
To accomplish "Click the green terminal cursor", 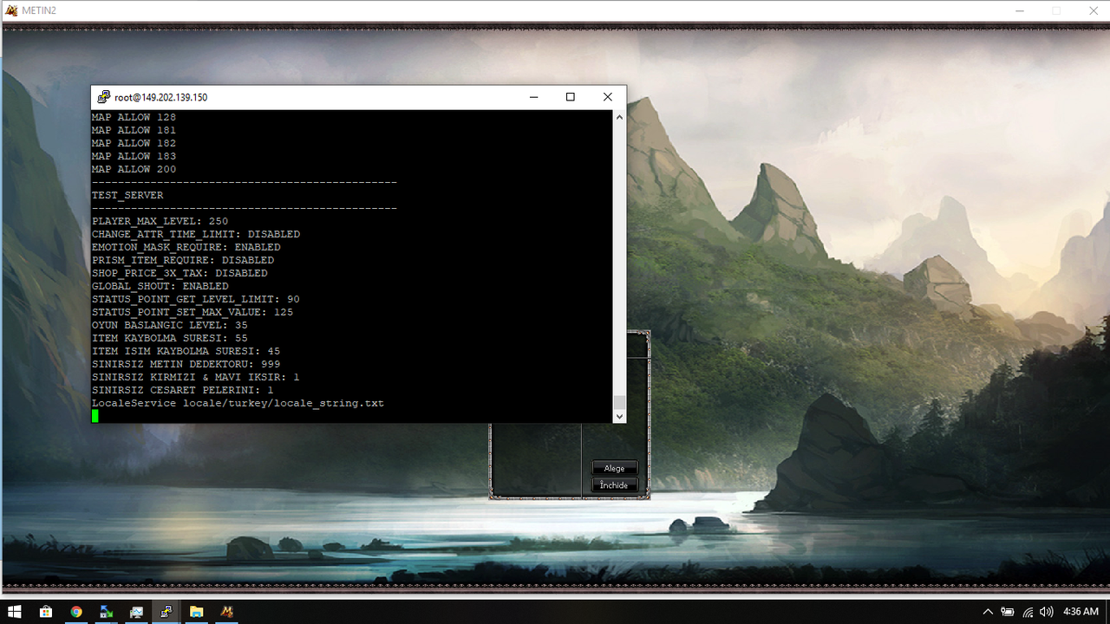I will (x=95, y=416).
